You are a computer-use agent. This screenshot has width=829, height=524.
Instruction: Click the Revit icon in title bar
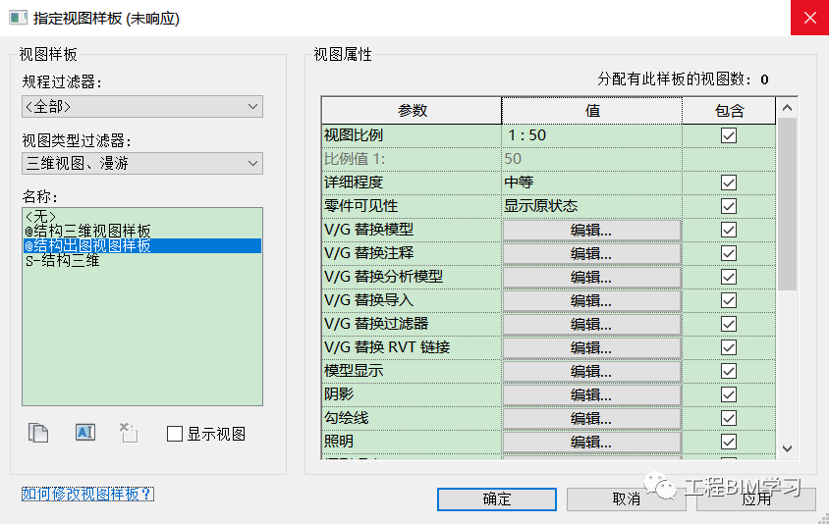(x=18, y=18)
